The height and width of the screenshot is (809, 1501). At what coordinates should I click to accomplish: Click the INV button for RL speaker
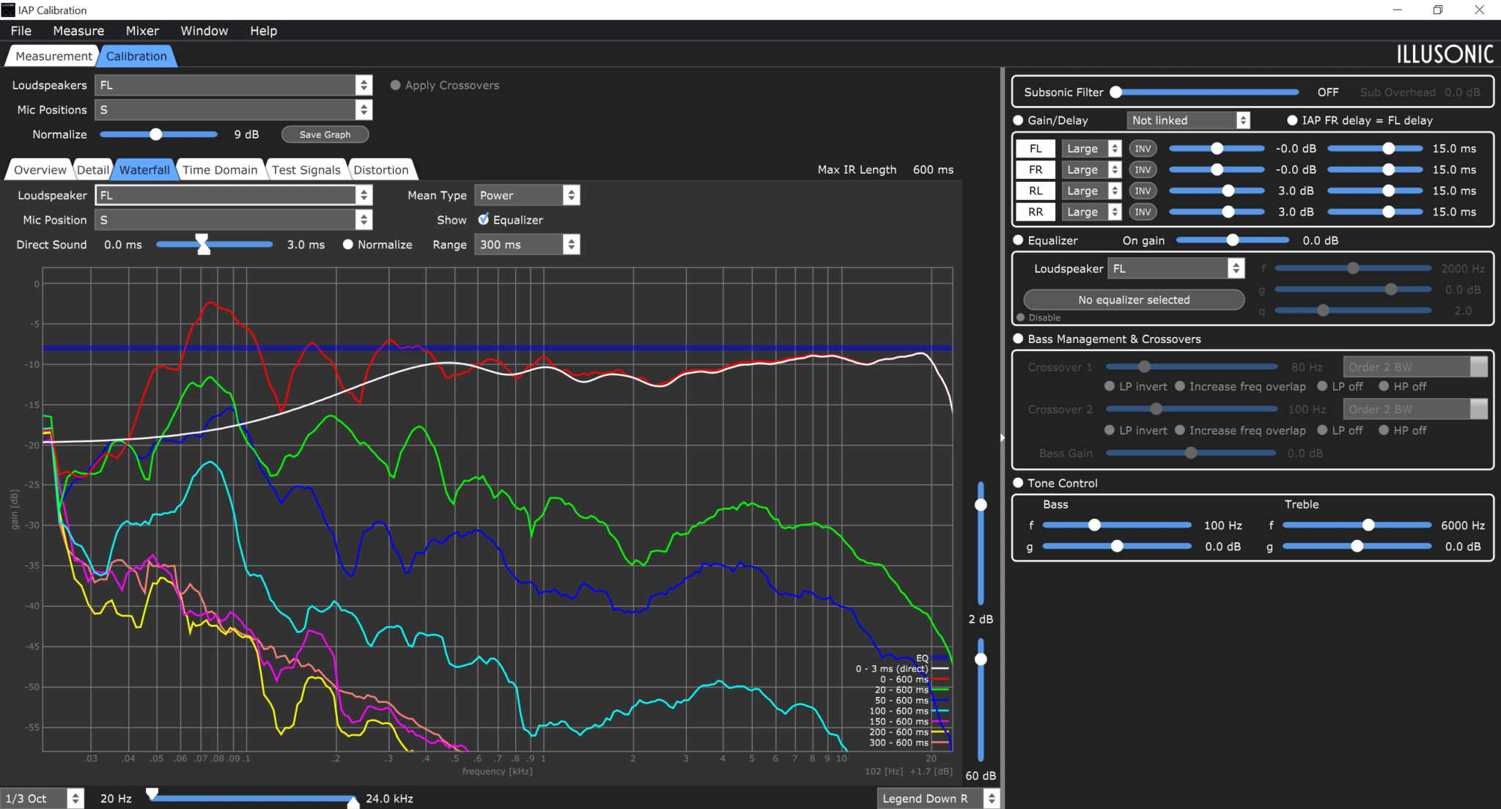tap(1143, 191)
